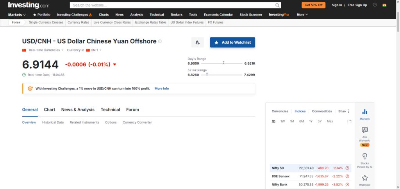Viewport: 400px width, 189px height.
Task: Expand the Real-time Currencies dropdown
Action: (46, 50)
